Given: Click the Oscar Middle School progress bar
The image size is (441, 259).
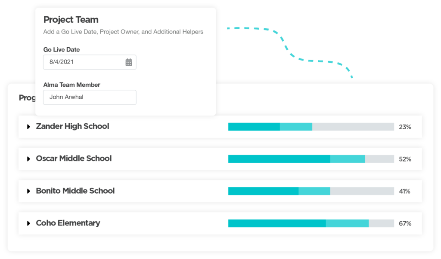Looking at the screenshot, I should [x=311, y=159].
